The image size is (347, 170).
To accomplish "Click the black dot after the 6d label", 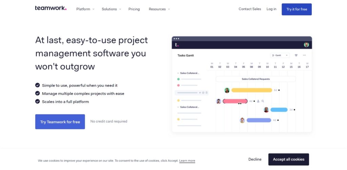I will [x=279, y=90].
